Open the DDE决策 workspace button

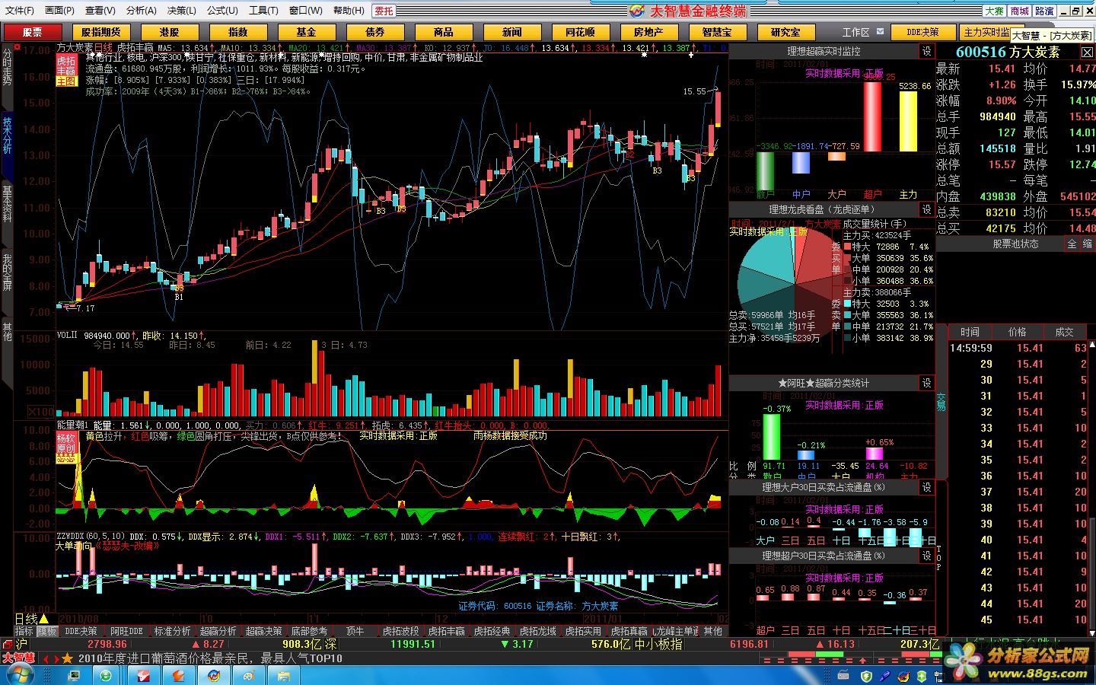click(923, 32)
